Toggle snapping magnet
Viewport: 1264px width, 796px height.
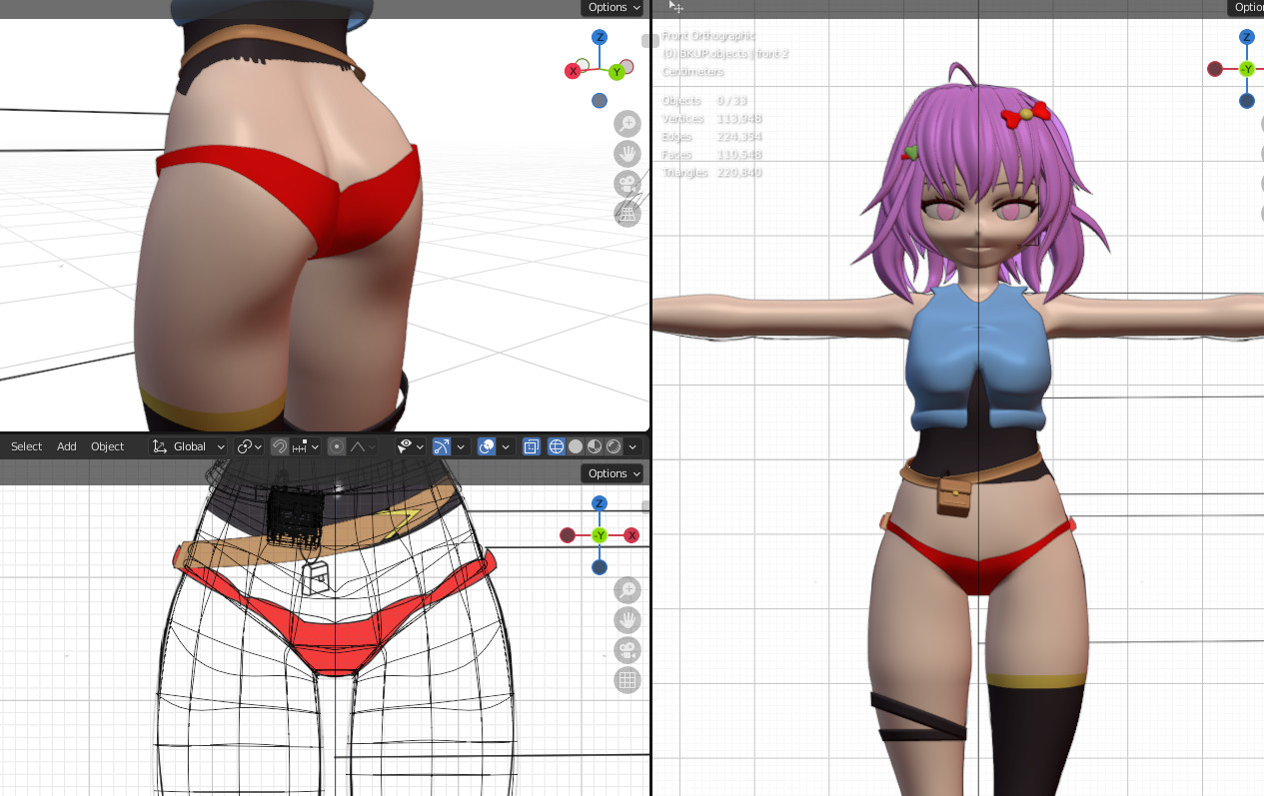click(x=280, y=446)
